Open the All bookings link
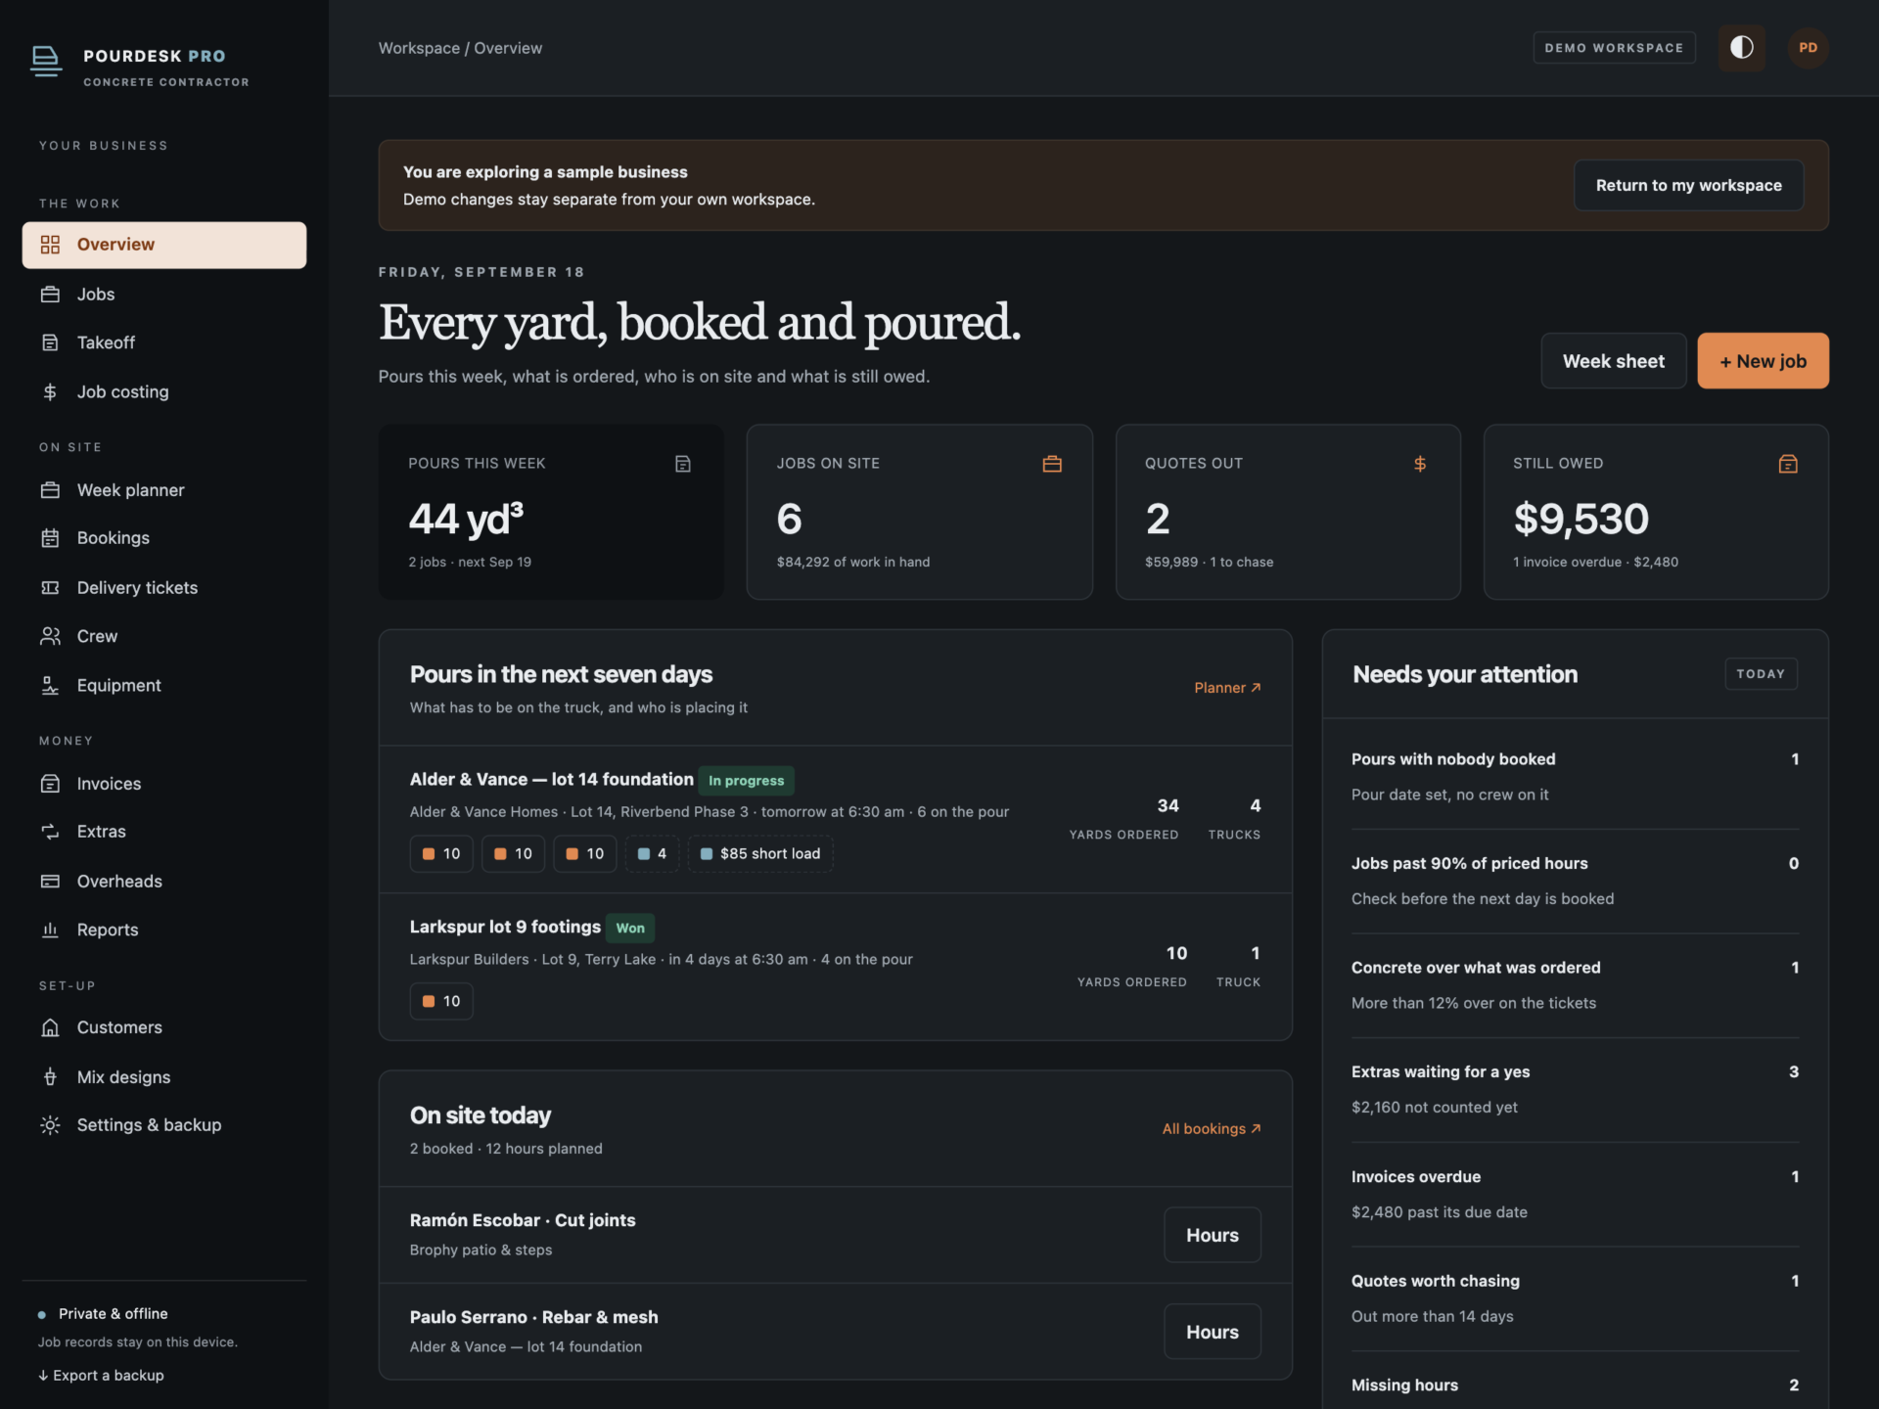Screen dimensions: 1879x1409 point(1212,1128)
